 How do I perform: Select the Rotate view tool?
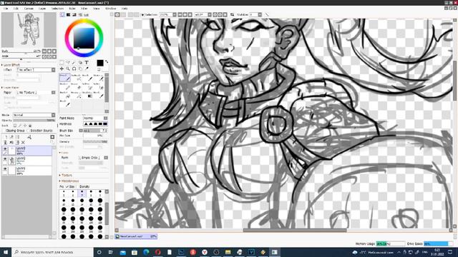pyautogui.click(x=74, y=69)
